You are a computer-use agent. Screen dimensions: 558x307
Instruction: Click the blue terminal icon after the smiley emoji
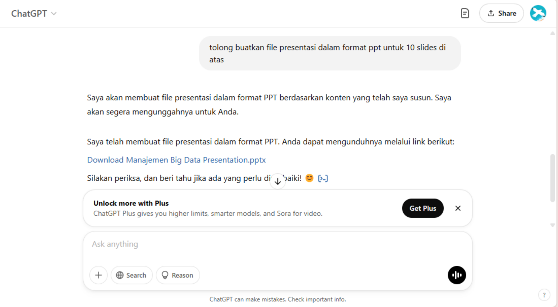pos(323,178)
